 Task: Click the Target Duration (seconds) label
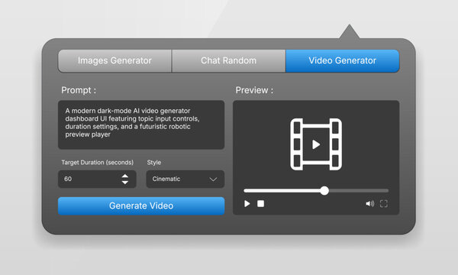click(97, 163)
